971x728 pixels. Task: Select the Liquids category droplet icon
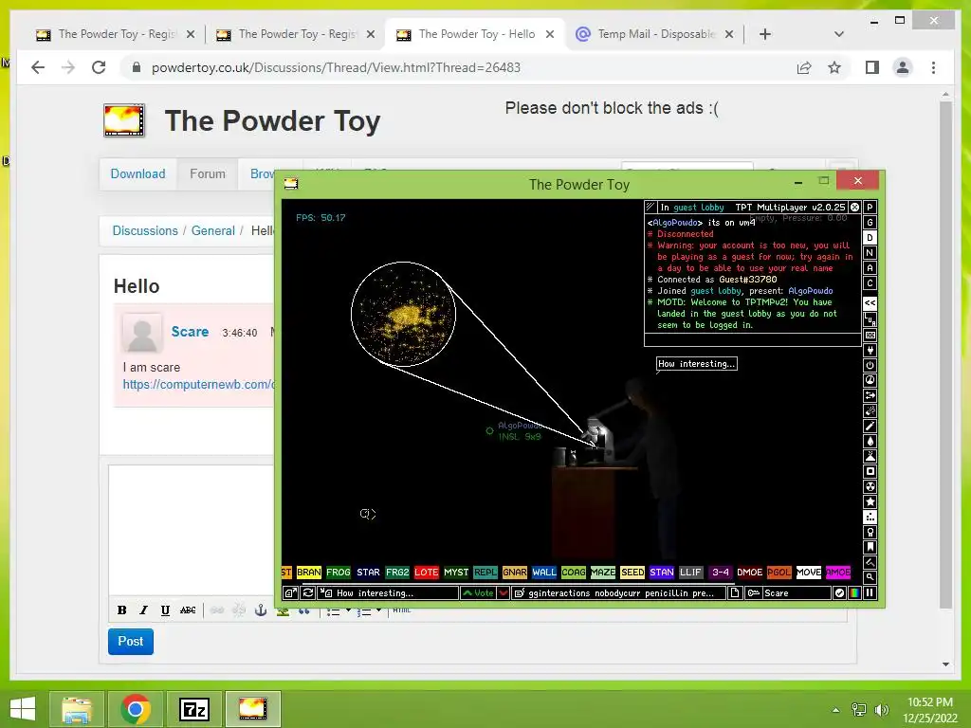point(870,441)
